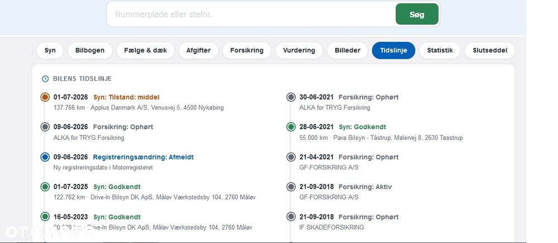
Task: Click the grey marker for 30-06-2021 Forsikring
Action: [x=291, y=97]
